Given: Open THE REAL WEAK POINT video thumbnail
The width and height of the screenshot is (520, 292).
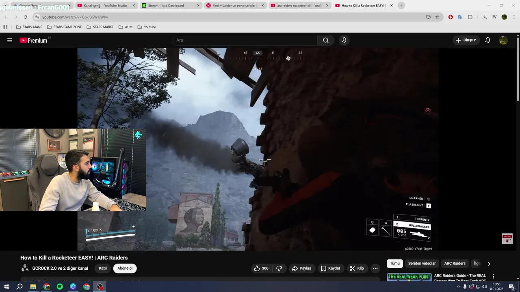Looking at the screenshot, I should click(x=409, y=278).
